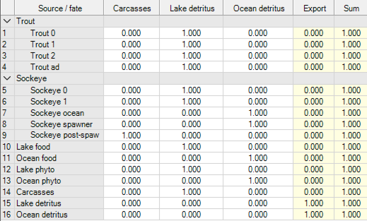Click the Lake detritus column header
Screen dimensions: 367x221
(x=191, y=8)
